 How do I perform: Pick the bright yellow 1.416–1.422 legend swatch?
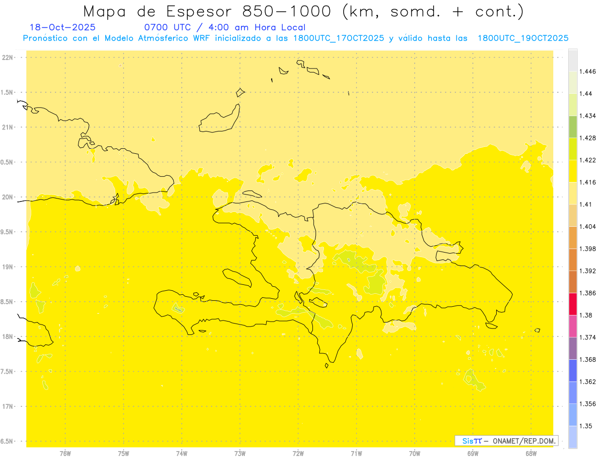[573, 171]
